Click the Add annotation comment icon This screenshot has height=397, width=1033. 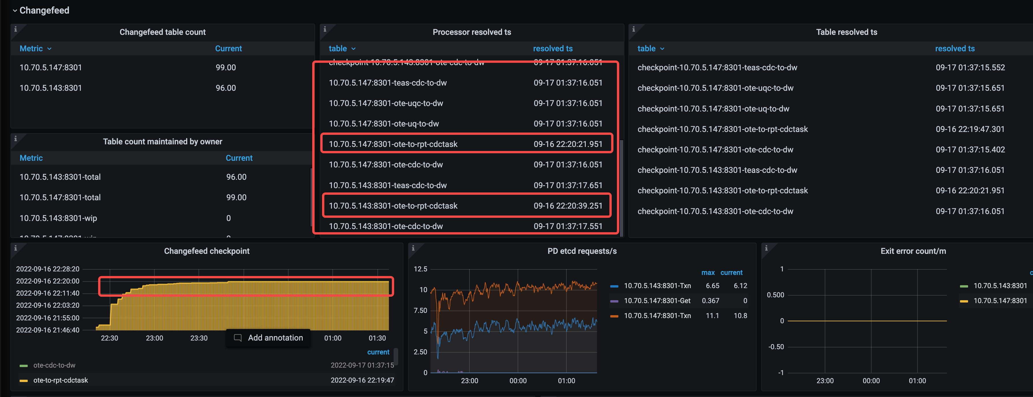[x=238, y=338]
